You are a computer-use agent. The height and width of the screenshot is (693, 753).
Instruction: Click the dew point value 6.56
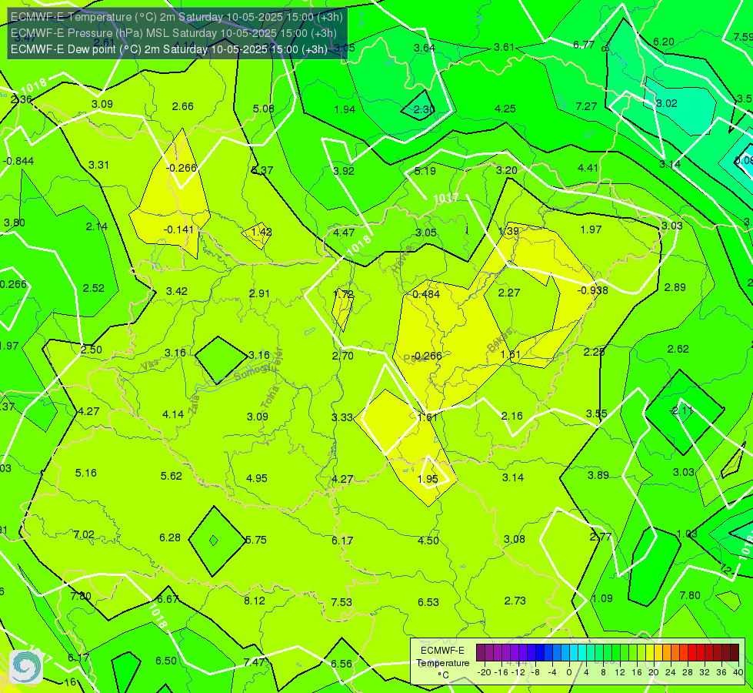pos(342,664)
